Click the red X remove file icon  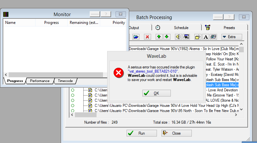pos(147,37)
